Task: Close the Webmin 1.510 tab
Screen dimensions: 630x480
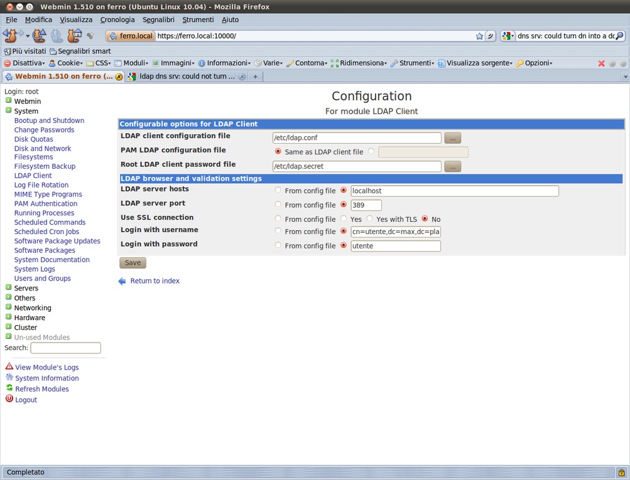Action: coord(119,77)
